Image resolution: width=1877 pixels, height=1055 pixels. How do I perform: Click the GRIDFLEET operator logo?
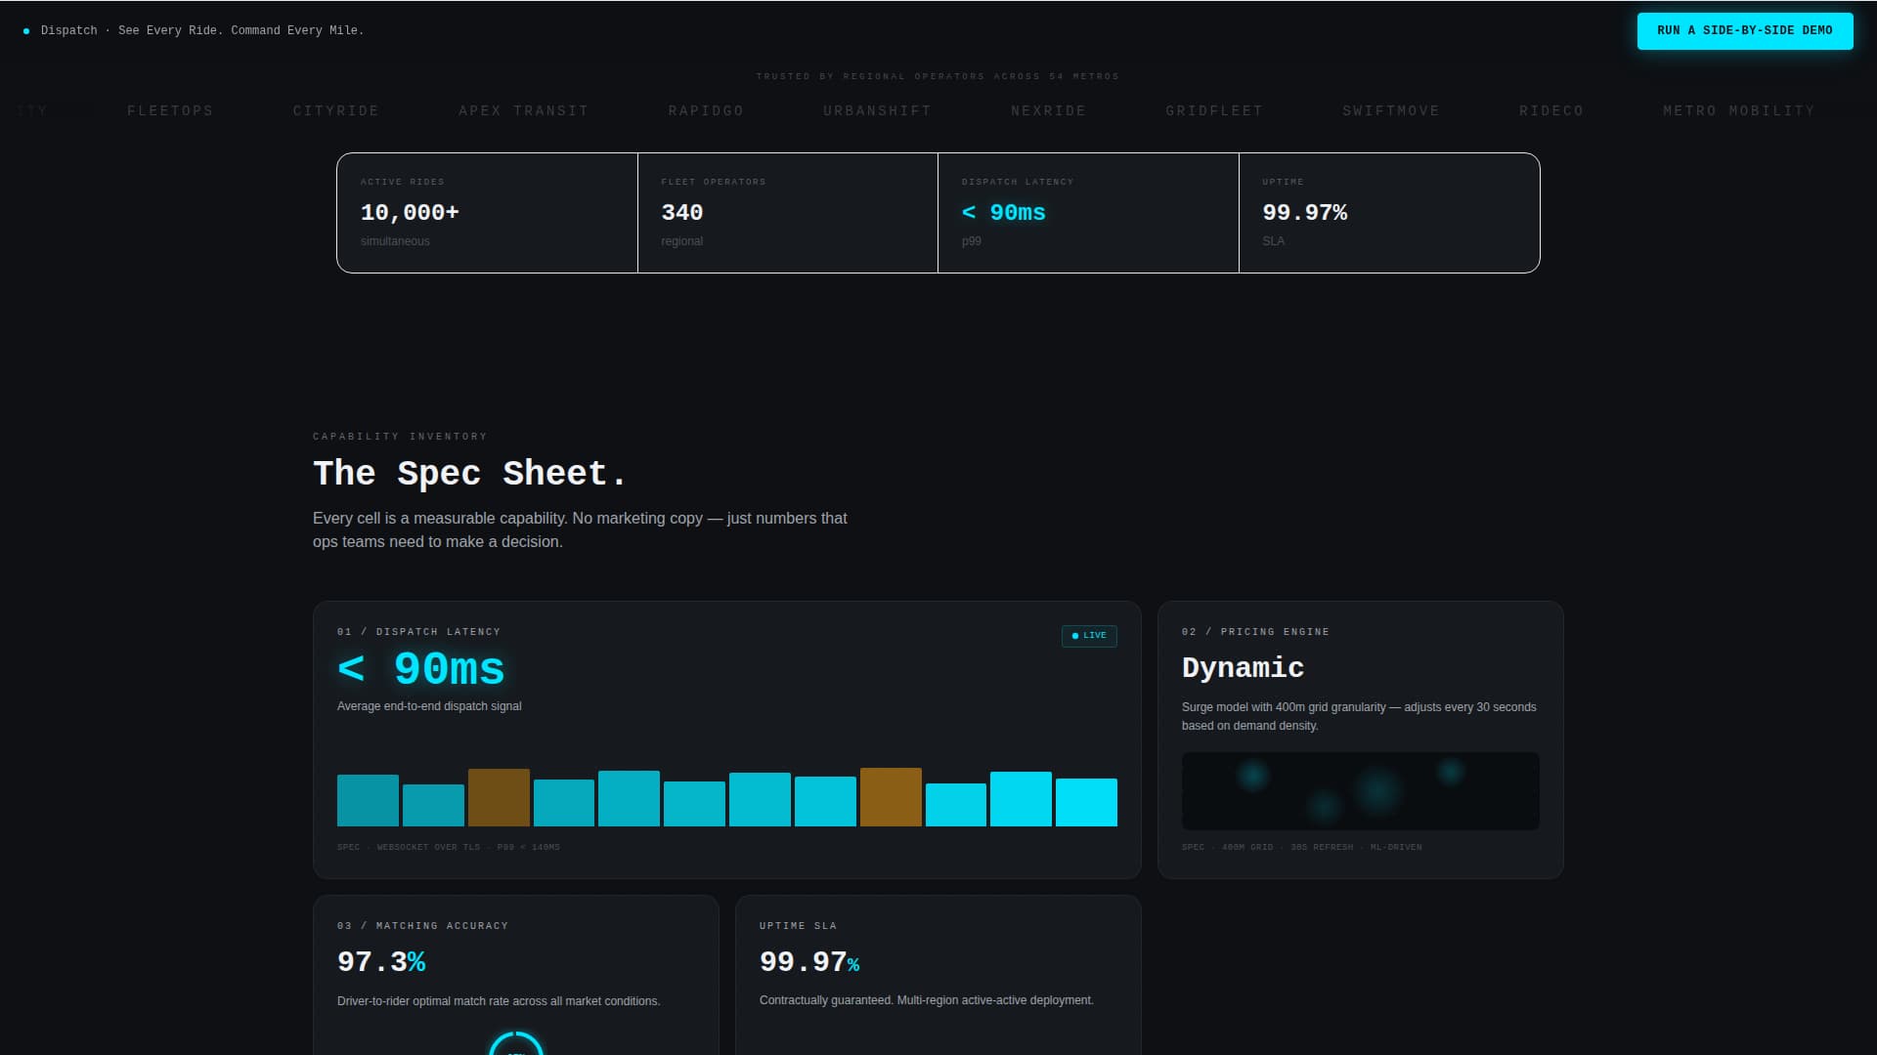click(x=1214, y=111)
